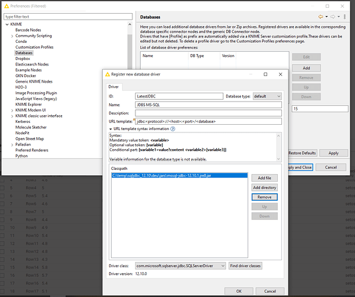Cancel the Preferences window
Image resolution: width=355 pixels, height=297 pixels.
tap(331, 168)
